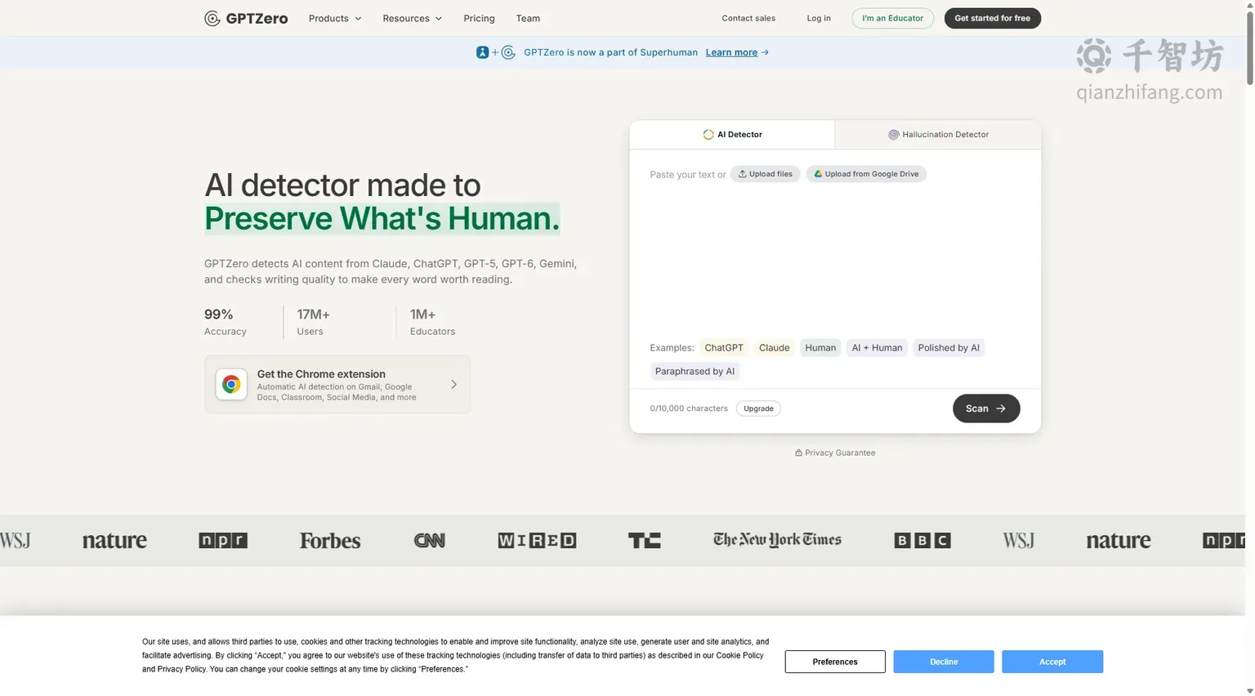The image size is (1255, 696).
Task: Open the Privacy Guarantee link
Action: click(835, 453)
